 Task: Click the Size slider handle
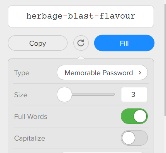[x=64, y=95]
